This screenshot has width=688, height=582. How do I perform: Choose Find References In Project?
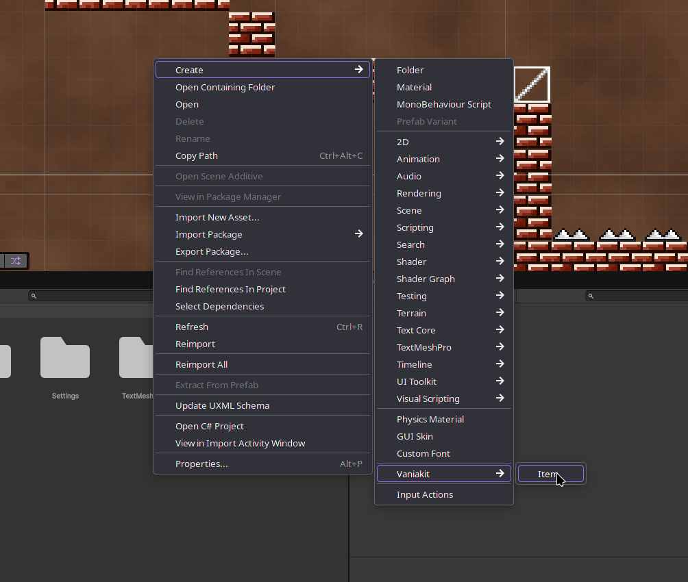click(x=263, y=290)
